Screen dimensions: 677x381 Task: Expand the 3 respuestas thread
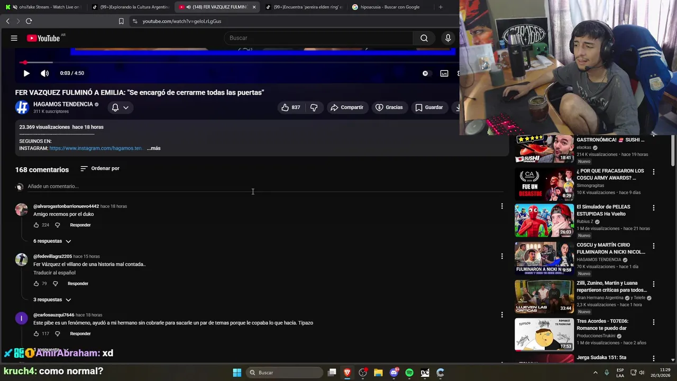(52, 300)
